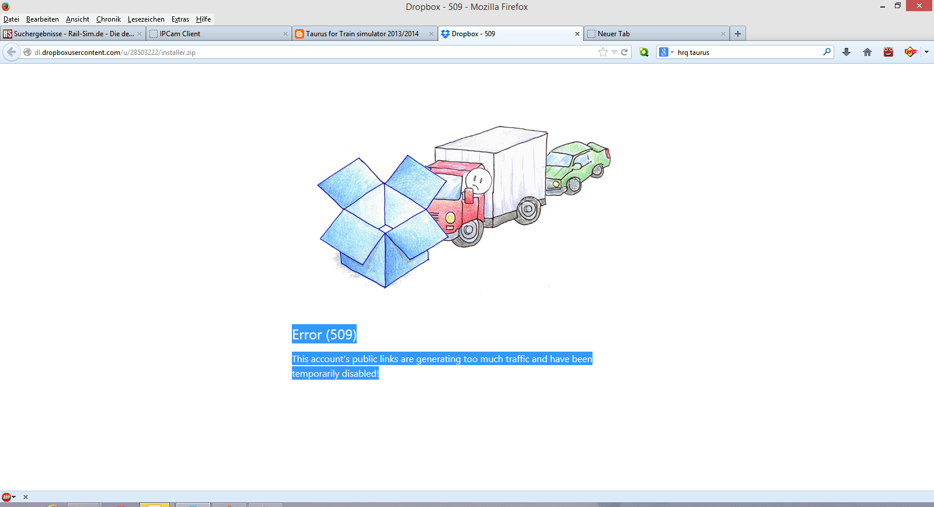Open the Lesezeichen menu
Viewport: 934px width, 507px height.
pos(146,19)
